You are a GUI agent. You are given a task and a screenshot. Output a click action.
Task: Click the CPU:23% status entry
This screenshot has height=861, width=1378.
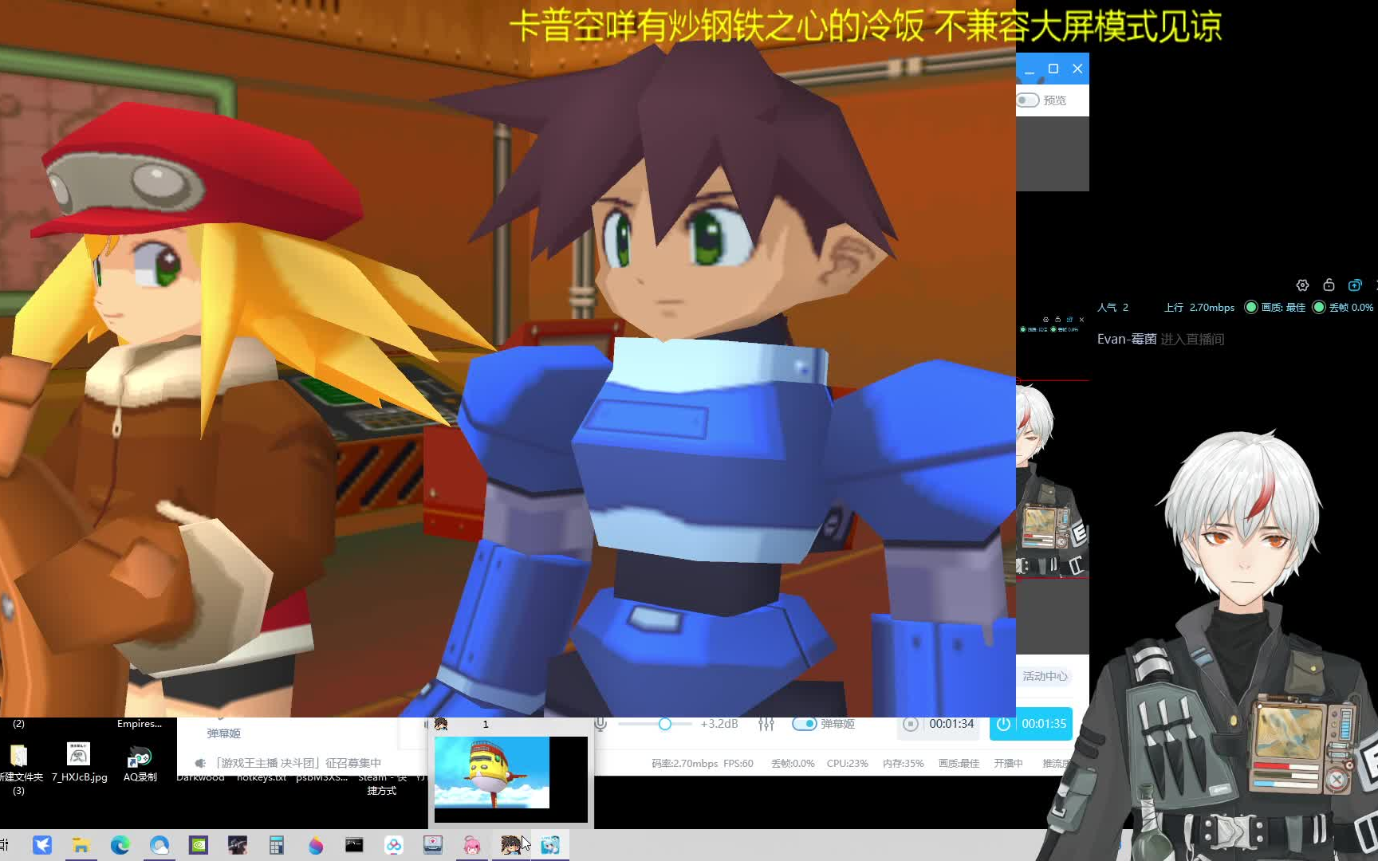[x=847, y=764]
